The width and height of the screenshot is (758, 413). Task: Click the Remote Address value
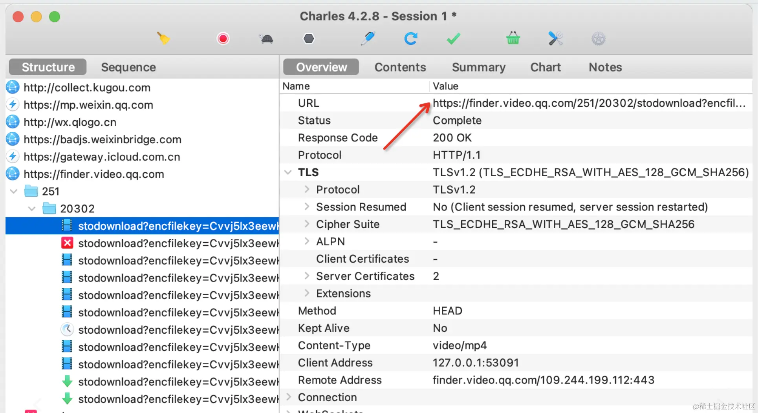tap(544, 380)
